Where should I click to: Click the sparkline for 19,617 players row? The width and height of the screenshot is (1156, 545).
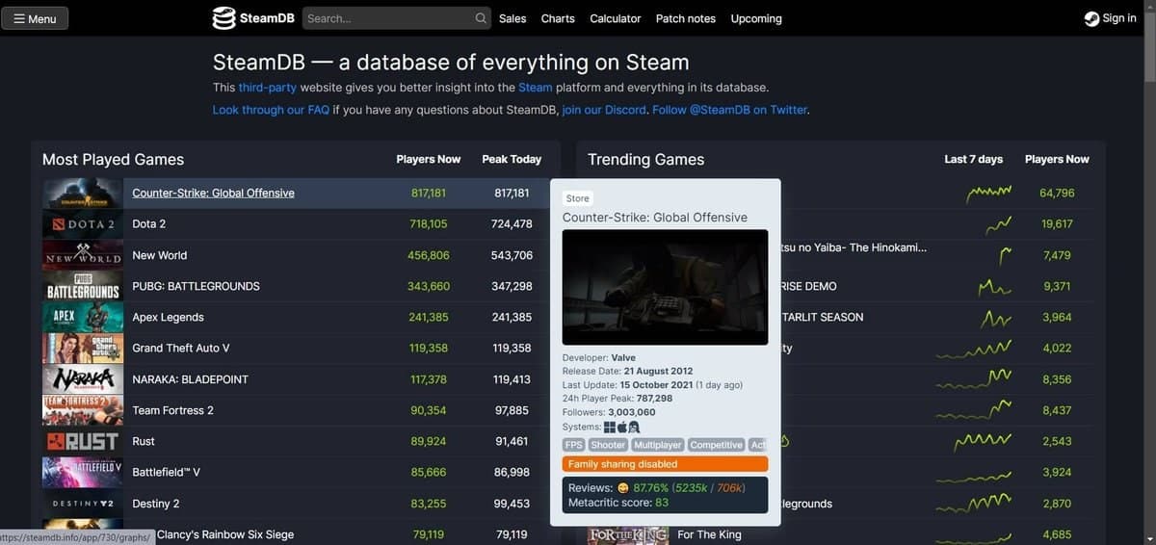tap(998, 224)
